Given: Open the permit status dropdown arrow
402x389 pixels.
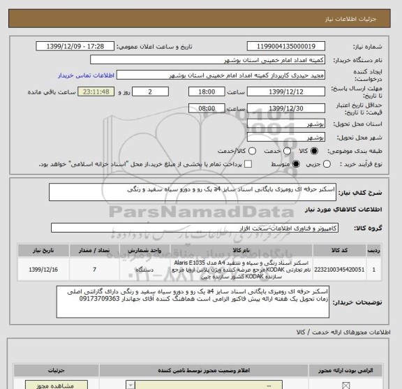Looking at the screenshot, I should [131, 385].
